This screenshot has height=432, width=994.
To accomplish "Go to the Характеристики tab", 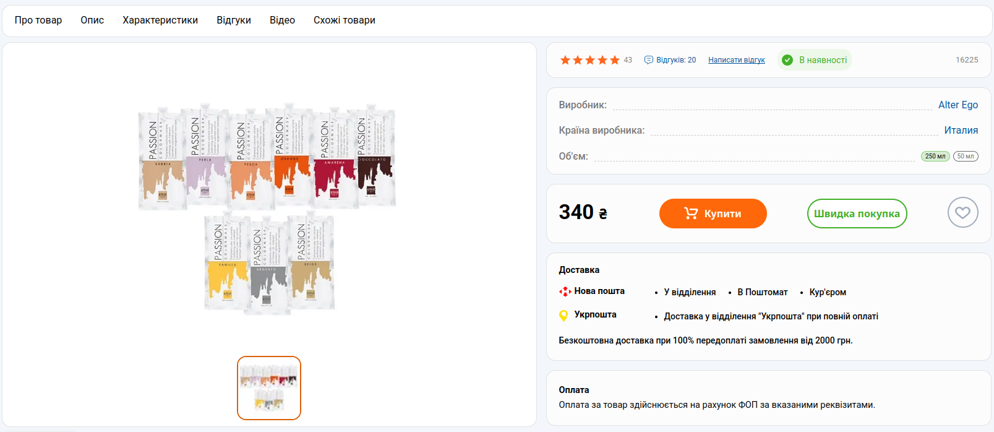I will click(160, 20).
